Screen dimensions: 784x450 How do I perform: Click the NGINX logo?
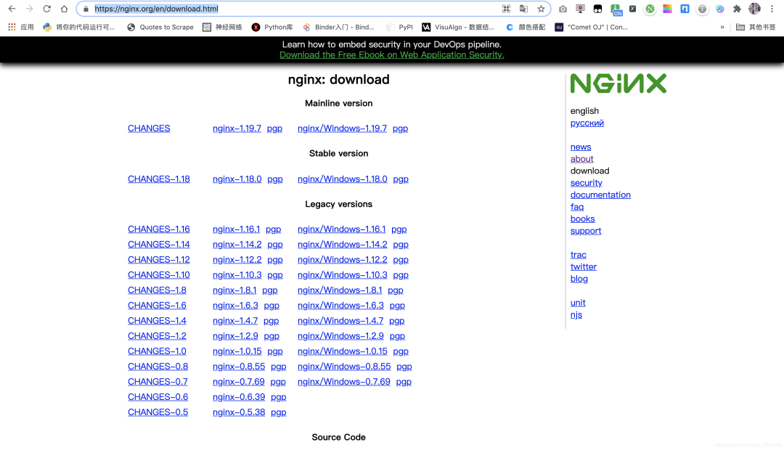(618, 83)
